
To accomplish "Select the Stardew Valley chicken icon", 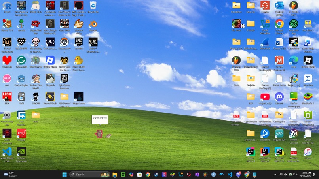I will [x=79, y=24].
